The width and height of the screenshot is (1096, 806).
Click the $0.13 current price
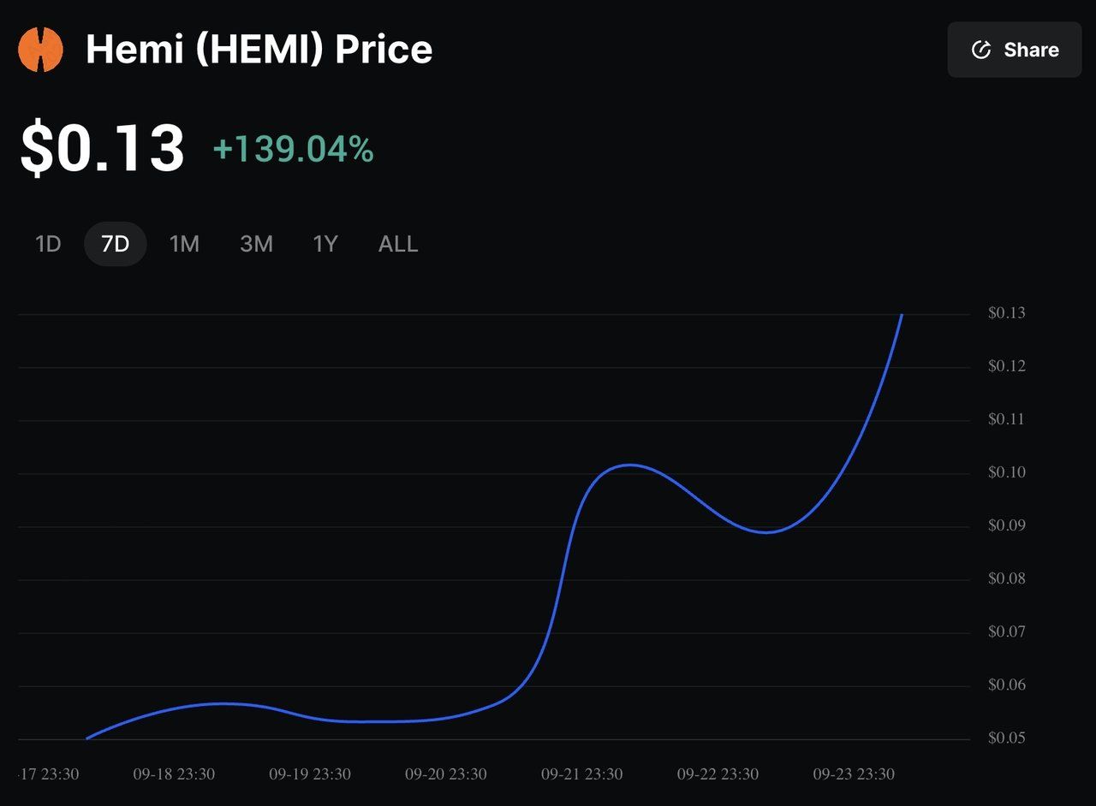point(103,149)
